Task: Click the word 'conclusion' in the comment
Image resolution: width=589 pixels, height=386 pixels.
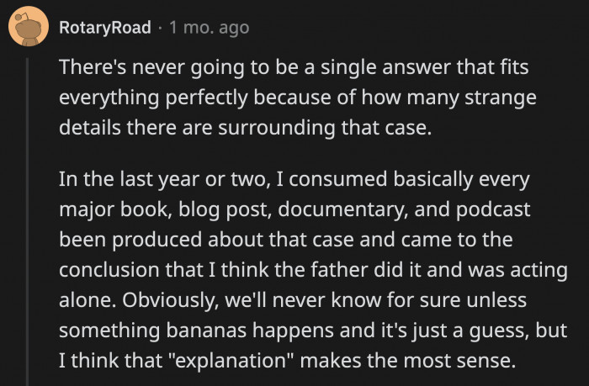Action: [x=109, y=270]
